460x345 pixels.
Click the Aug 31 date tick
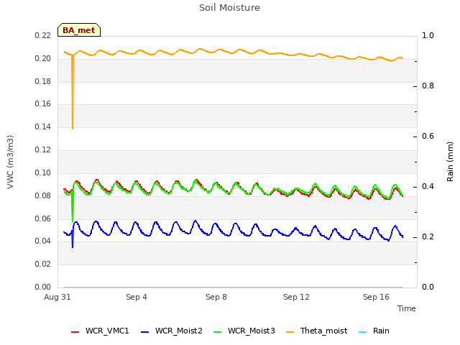click(57, 297)
